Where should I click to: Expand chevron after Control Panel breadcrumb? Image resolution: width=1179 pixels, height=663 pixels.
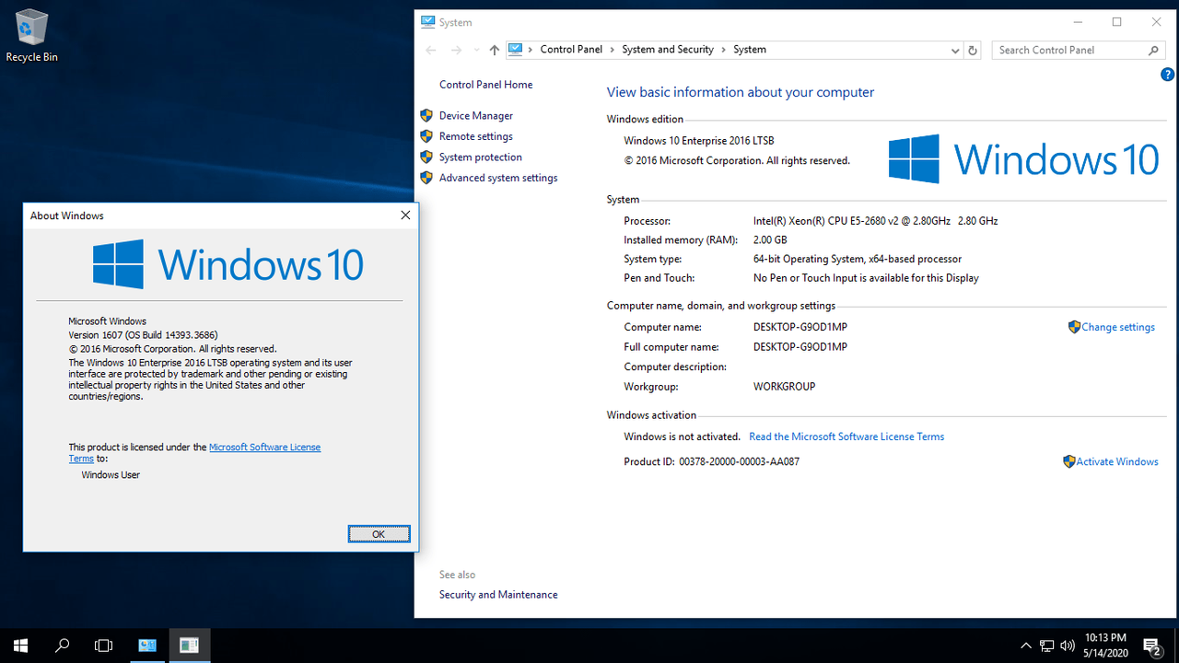613,50
